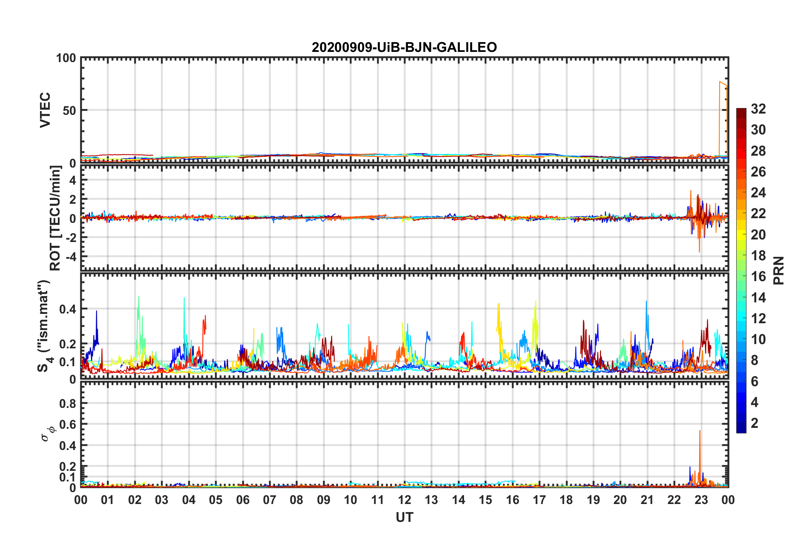Select UT axis hour label 12
Image resolution: width=809 pixels, height=541 pixels.
pyautogui.click(x=404, y=500)
